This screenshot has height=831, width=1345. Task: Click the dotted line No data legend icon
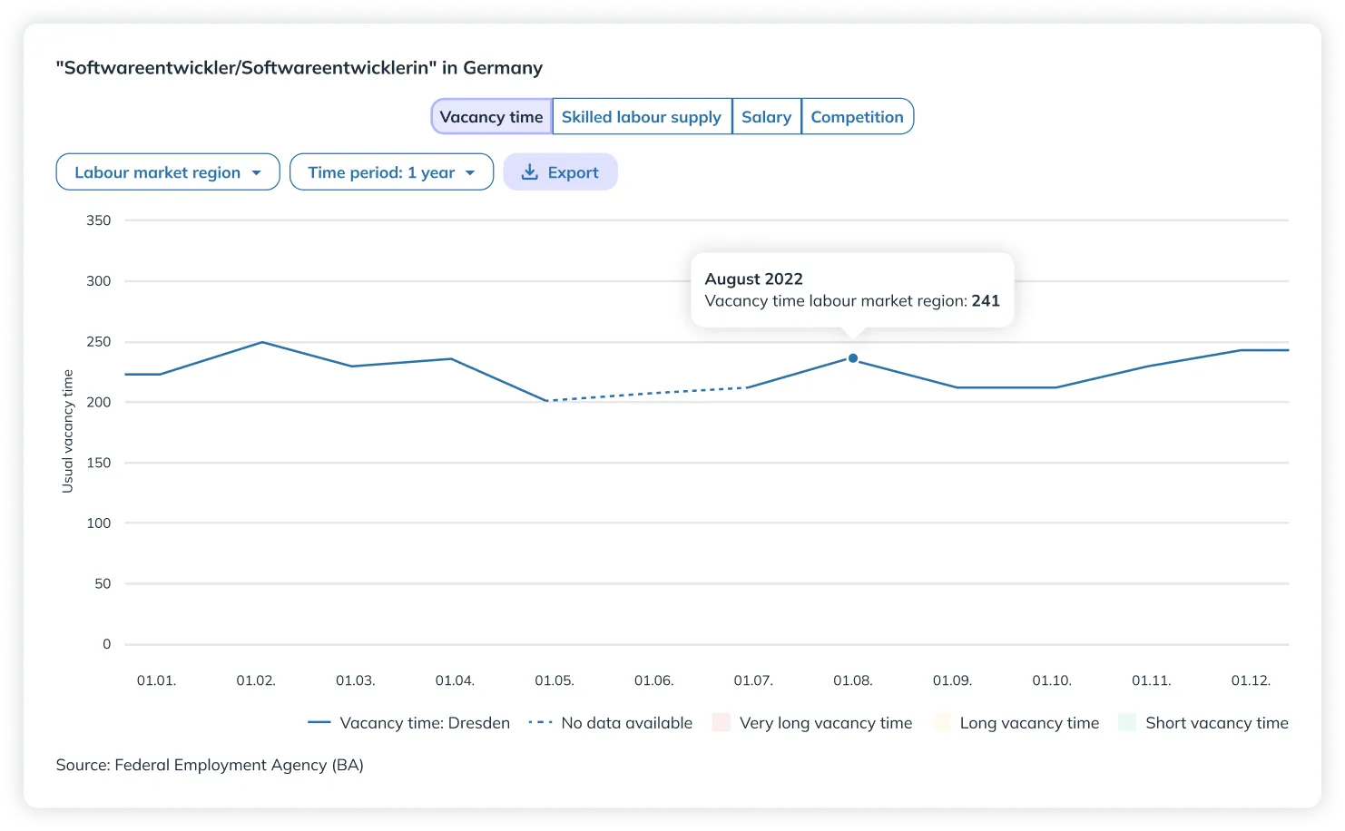540,723
